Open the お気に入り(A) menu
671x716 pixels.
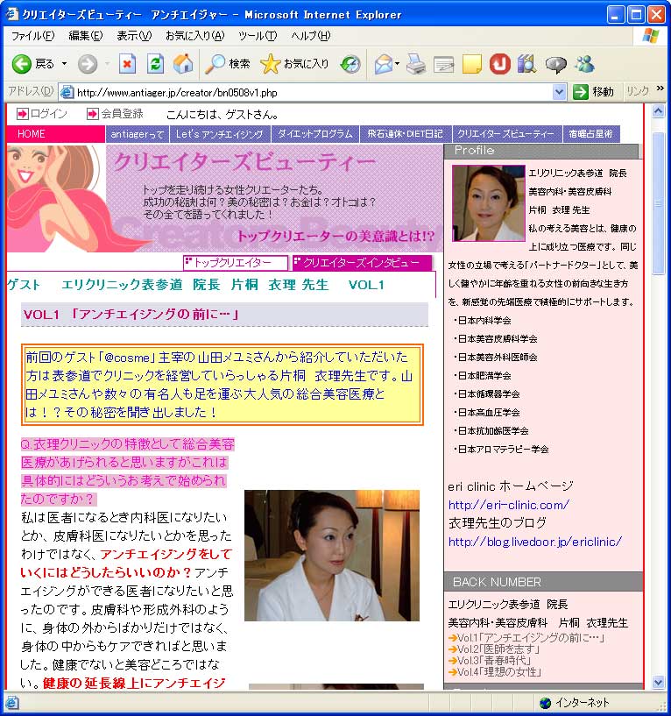click(x=194, y=36)
